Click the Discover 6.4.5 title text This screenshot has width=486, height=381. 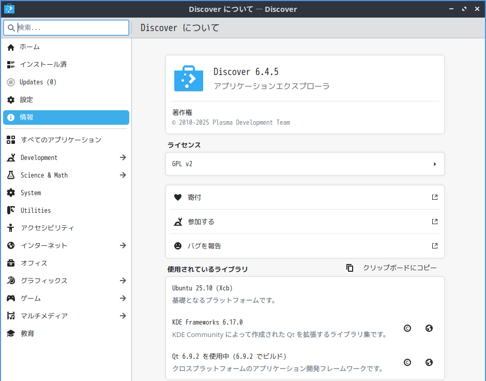(x=246, y=72)
